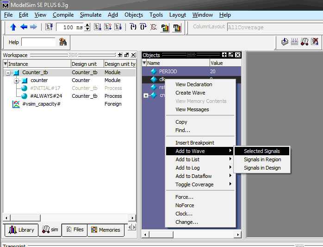Click Objects horizontal scrollbar left arrow

click(145, 234)
